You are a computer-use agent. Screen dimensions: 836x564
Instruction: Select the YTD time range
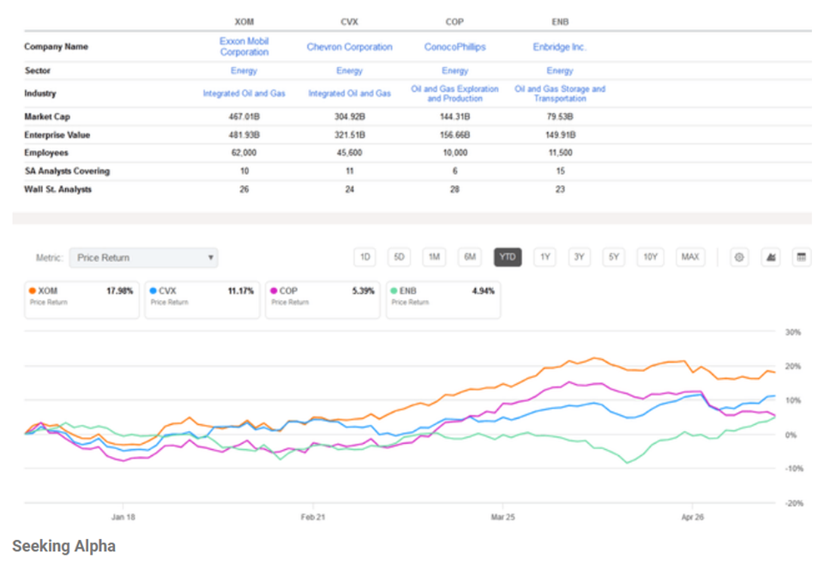pos(508,257)
